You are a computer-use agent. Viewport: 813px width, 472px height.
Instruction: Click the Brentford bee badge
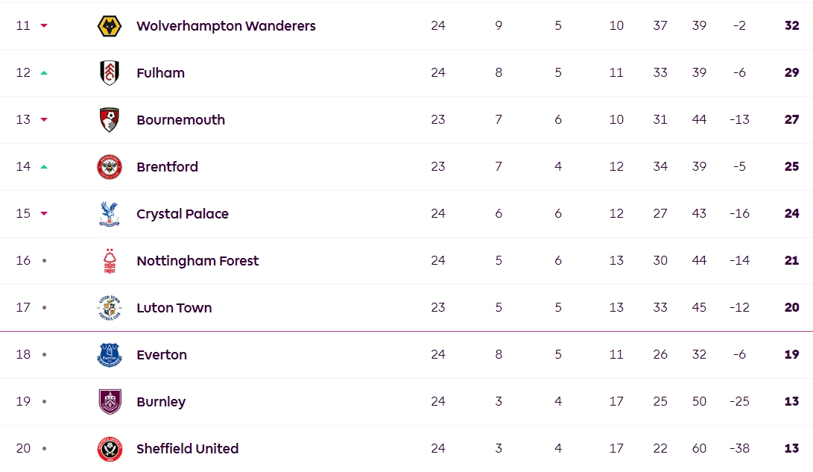[110, 167]
